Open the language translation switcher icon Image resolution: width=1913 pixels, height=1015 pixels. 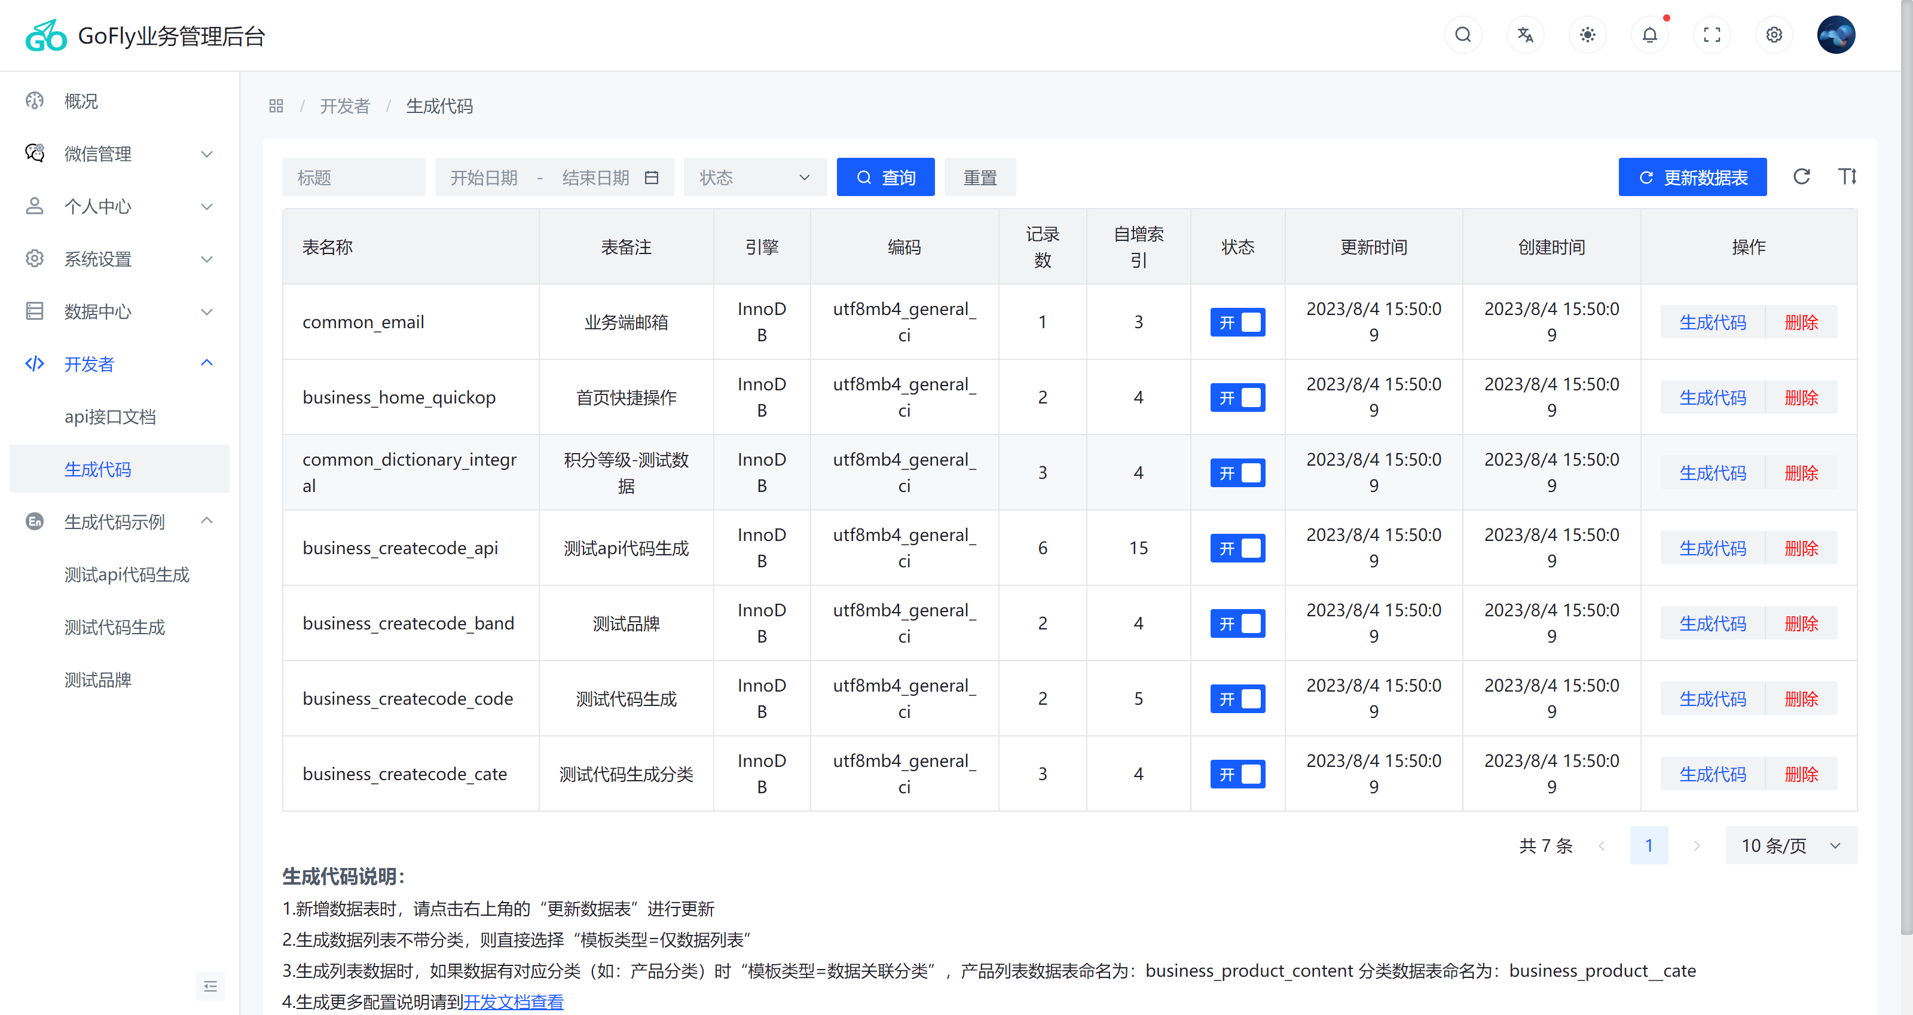pos(1526,35)
